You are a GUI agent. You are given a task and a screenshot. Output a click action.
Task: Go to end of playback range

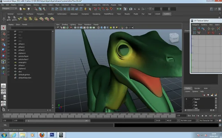219,116
